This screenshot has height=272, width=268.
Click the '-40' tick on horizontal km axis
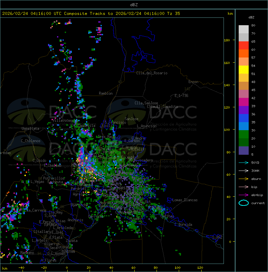pos(21,268)
